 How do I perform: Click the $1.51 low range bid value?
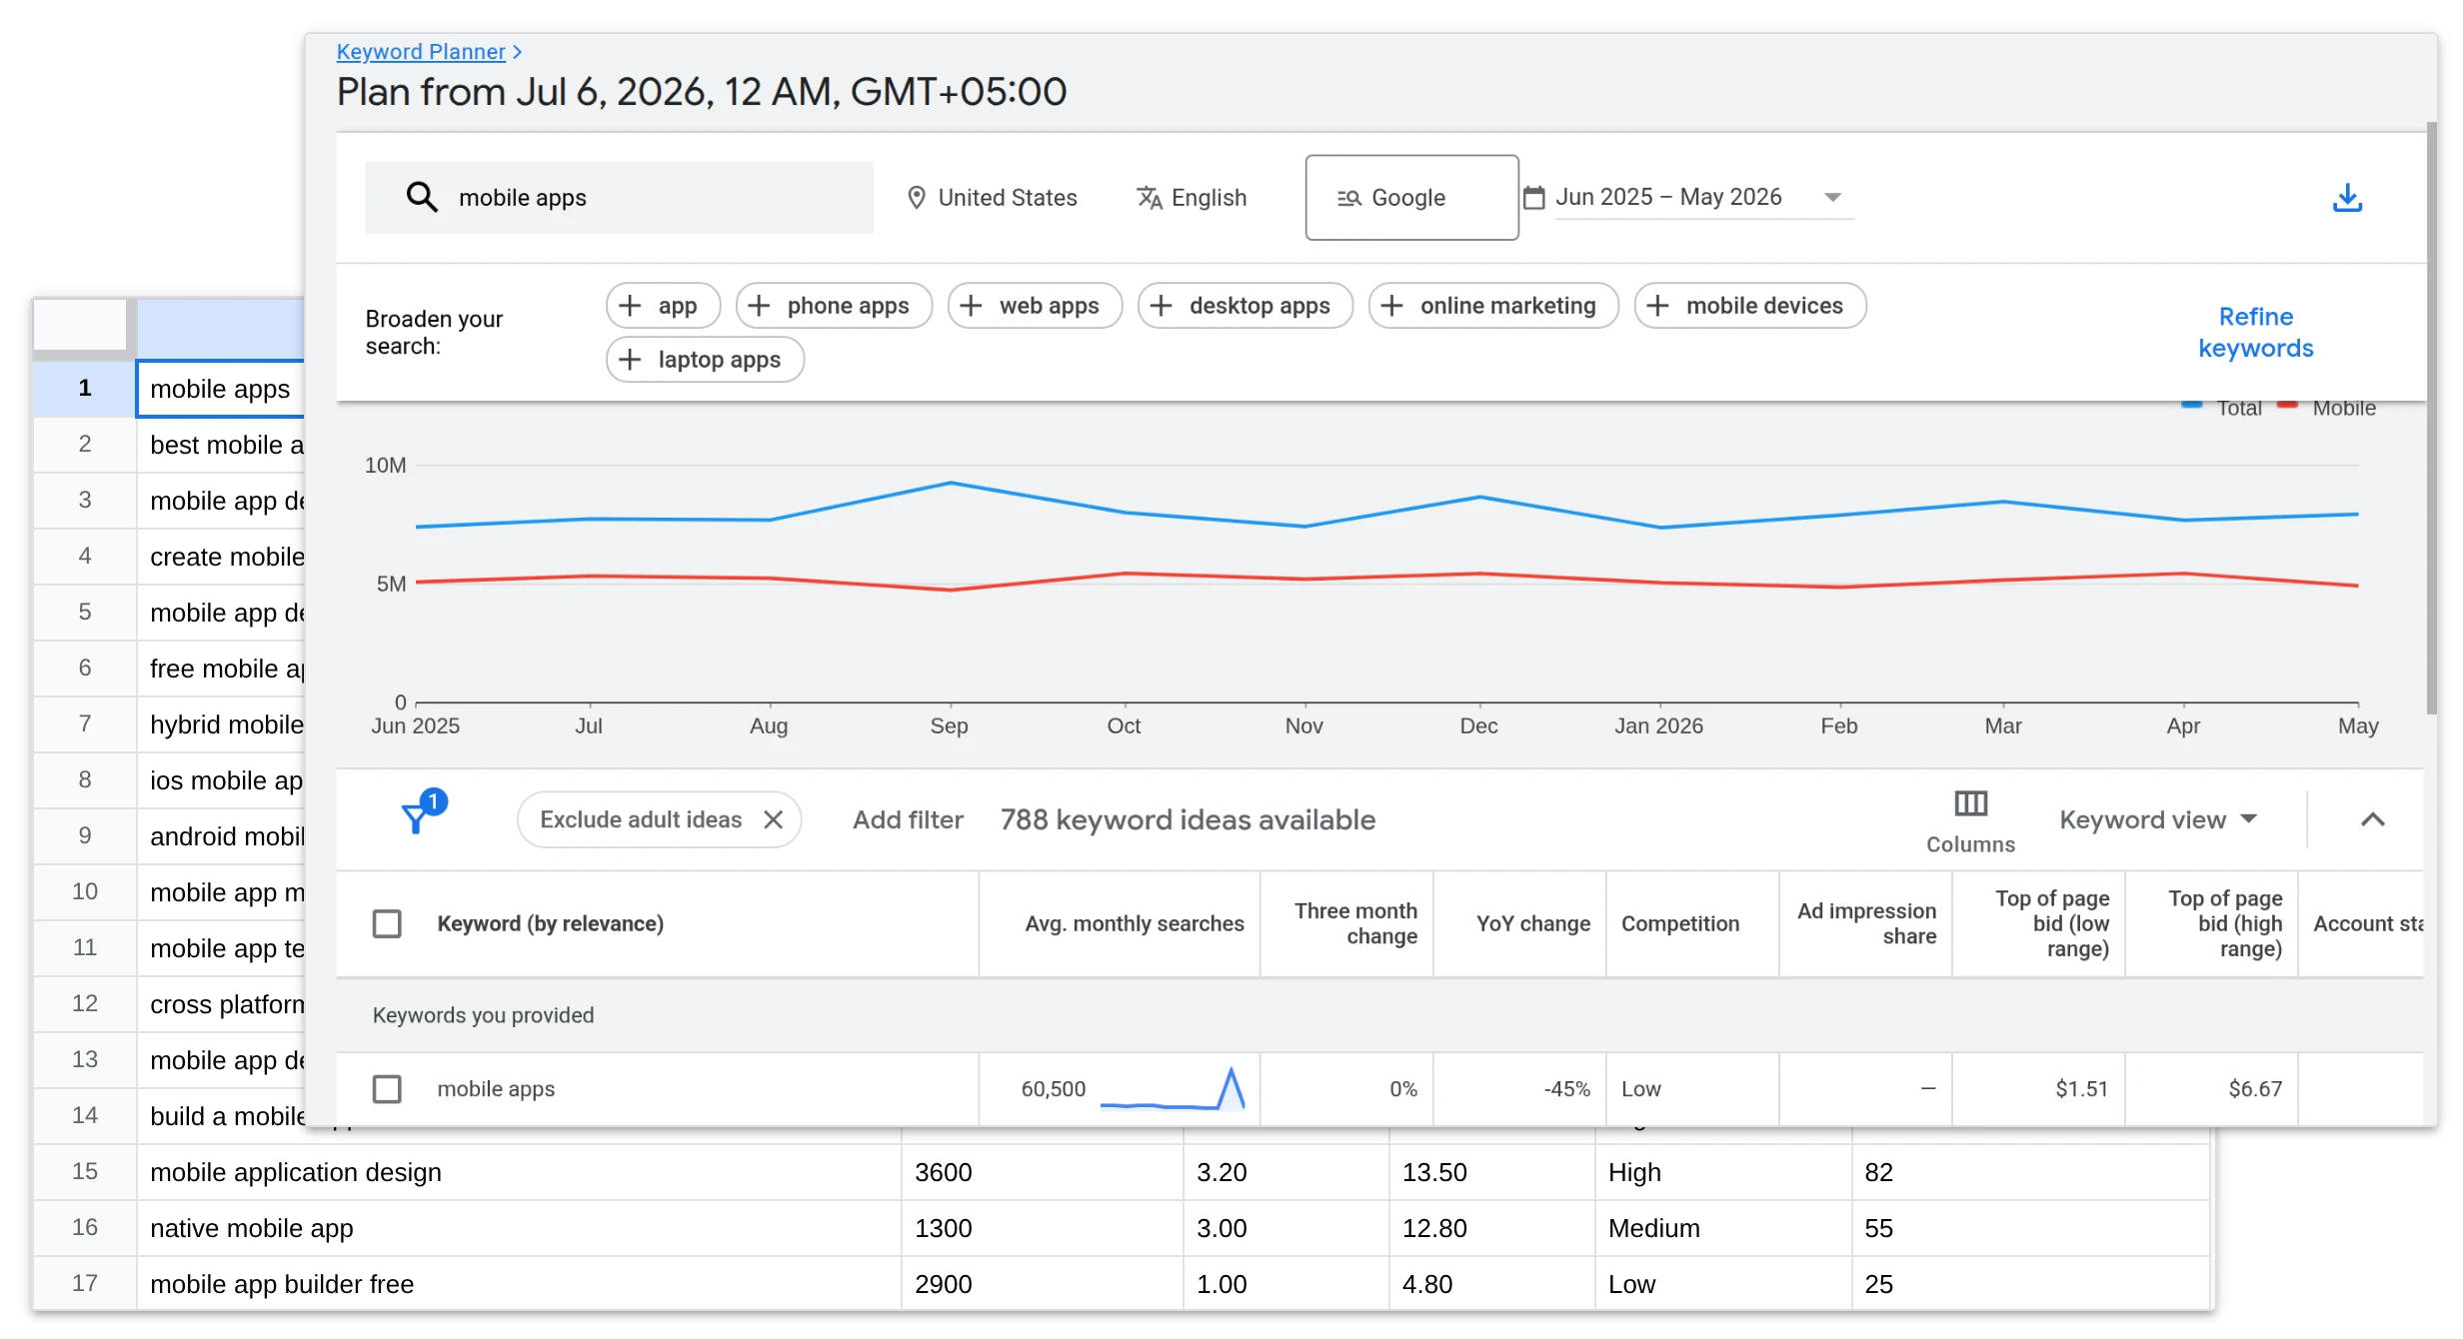(2081, 1089)
